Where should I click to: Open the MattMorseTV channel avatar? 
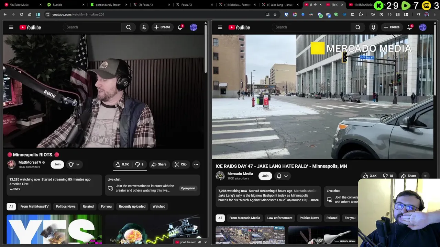[x=11, y=164]
